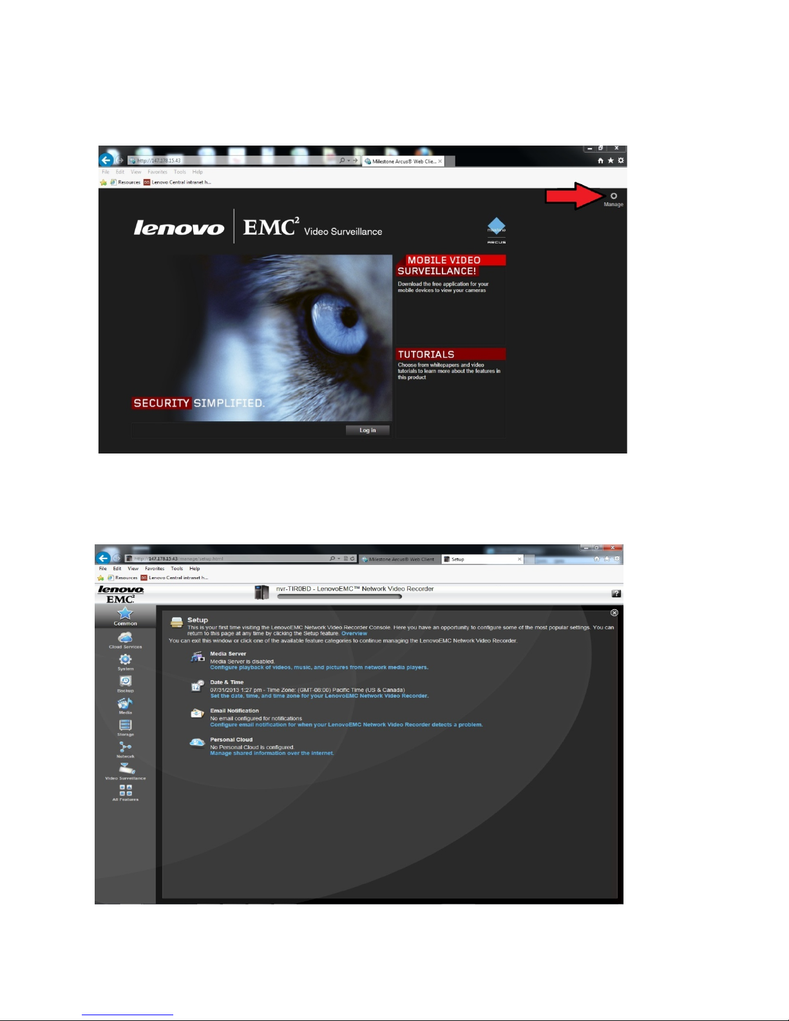The height and width of the screenshot is (1021, 789).
Task: Open Configure email notification link
Action: tap(346, 725)
